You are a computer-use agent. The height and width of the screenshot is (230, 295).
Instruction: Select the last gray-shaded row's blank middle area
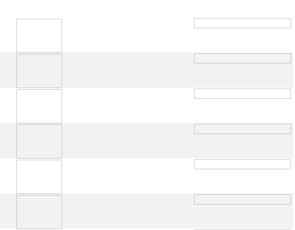(127, 212)
